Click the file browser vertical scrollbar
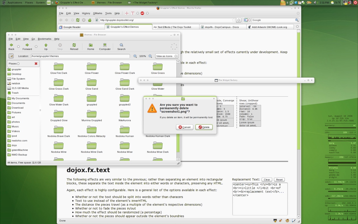Viewport: 358px width, 224px height. [178, 111]
